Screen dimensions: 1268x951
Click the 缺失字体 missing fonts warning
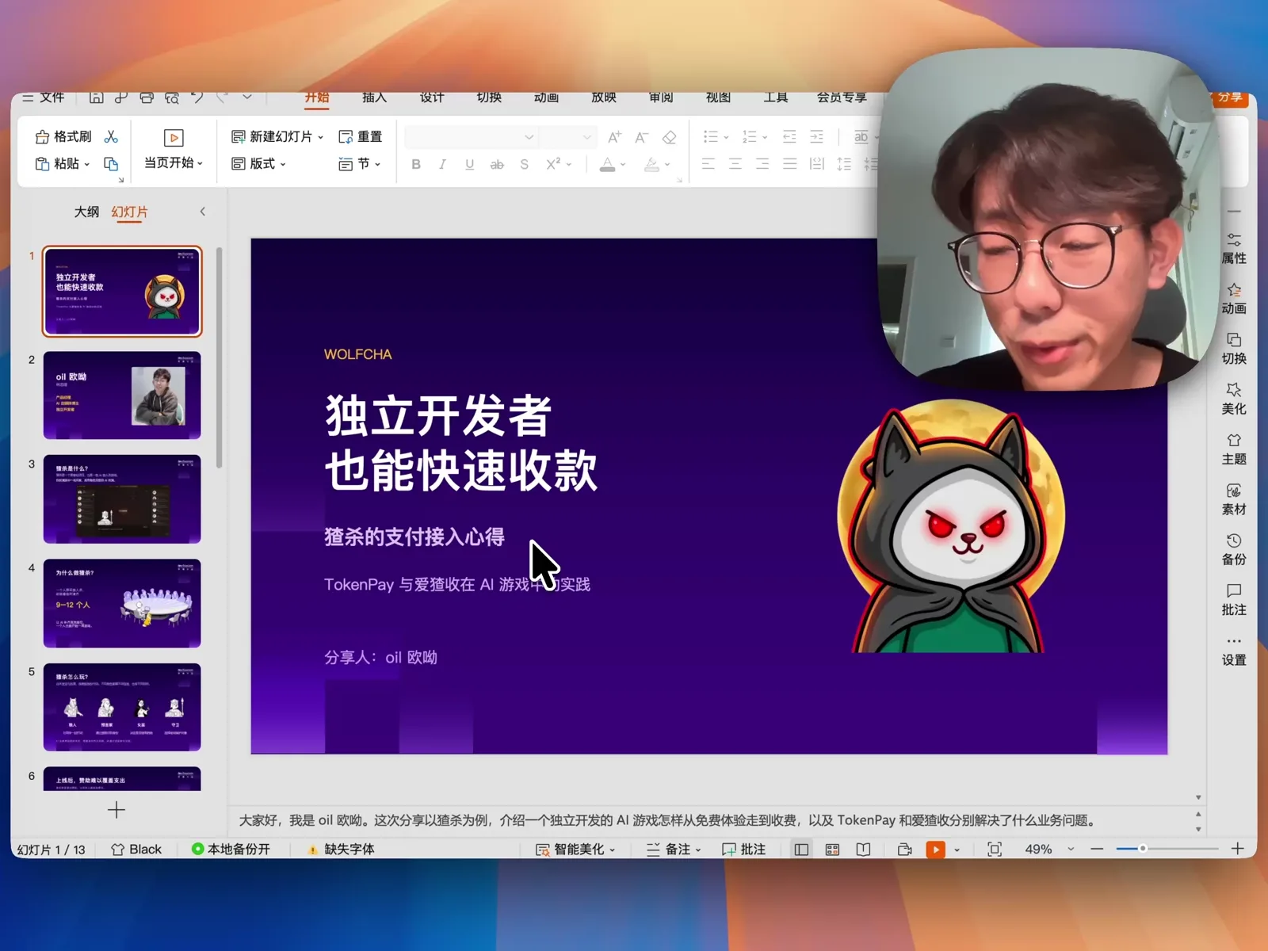click(x=341, y=849)
